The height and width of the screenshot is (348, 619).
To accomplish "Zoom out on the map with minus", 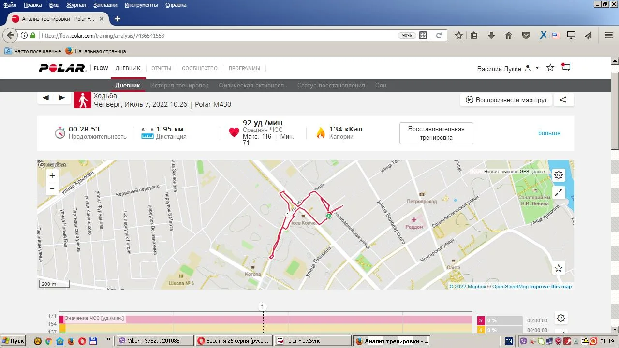I will [52, 188].
